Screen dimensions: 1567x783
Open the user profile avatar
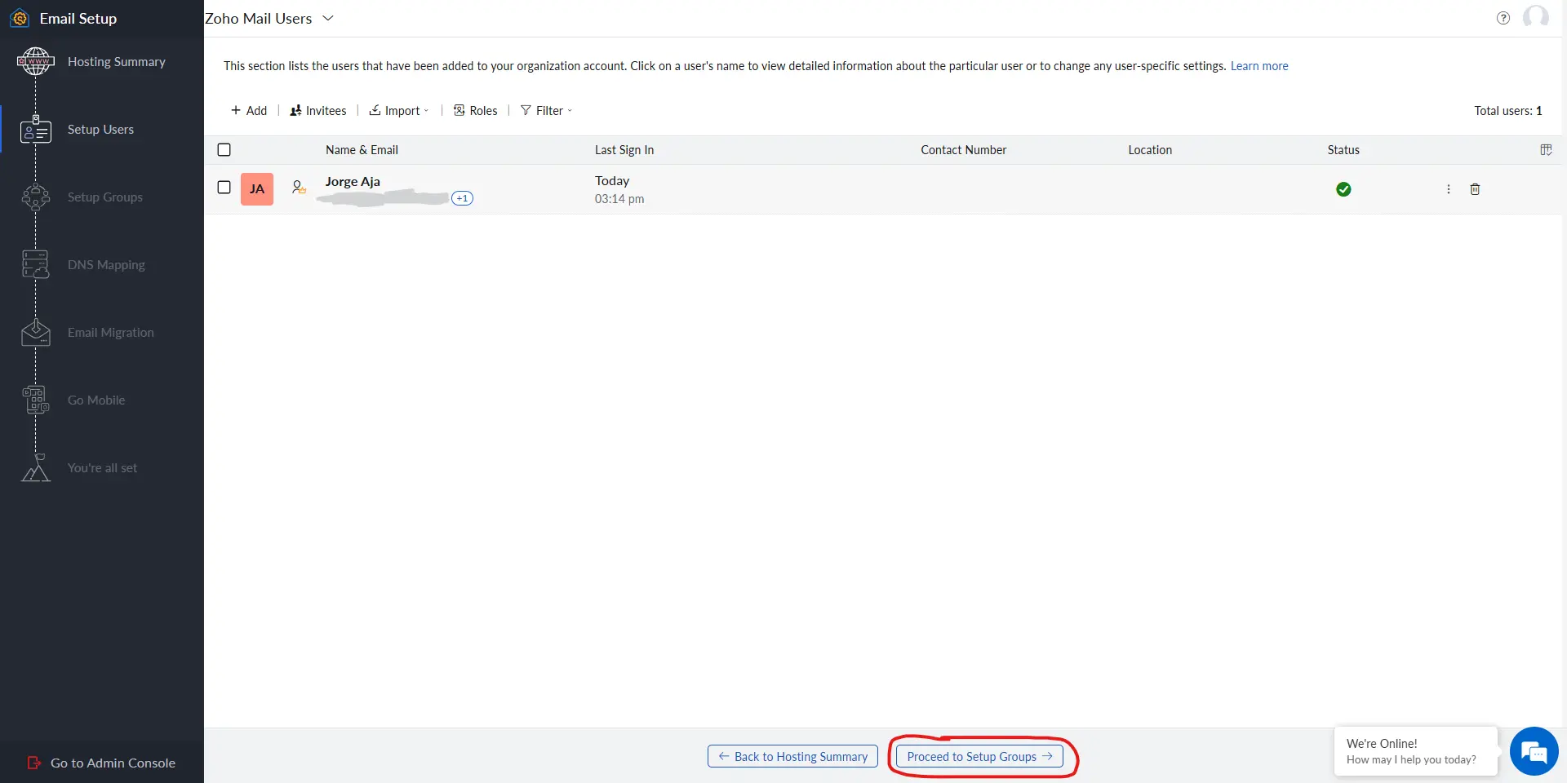coord(1535,16)
